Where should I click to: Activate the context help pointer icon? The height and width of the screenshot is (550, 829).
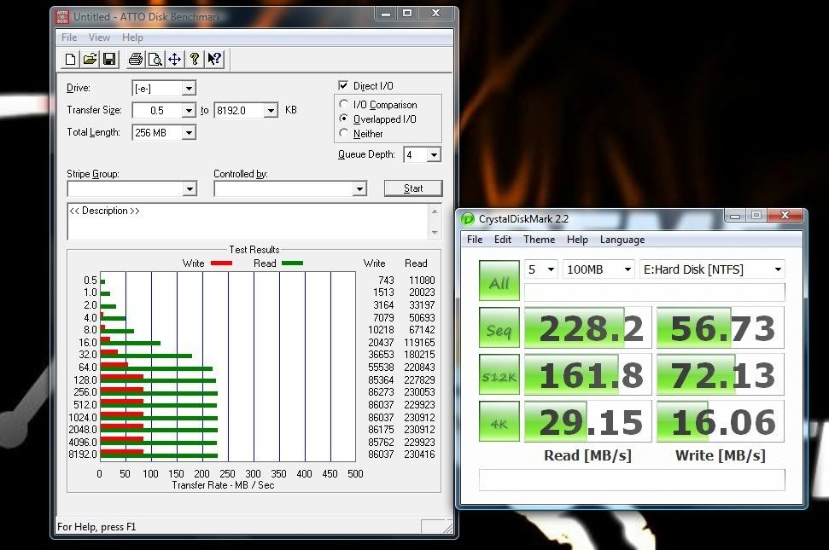214,59
